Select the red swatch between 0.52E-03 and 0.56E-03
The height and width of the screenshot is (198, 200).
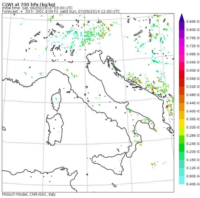[x=182, y=83]
